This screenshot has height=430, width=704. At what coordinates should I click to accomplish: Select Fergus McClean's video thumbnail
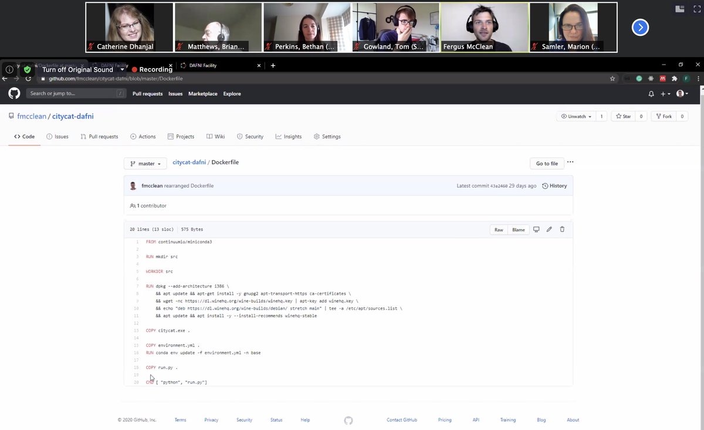pyautogui.click(x=484, y=28)
